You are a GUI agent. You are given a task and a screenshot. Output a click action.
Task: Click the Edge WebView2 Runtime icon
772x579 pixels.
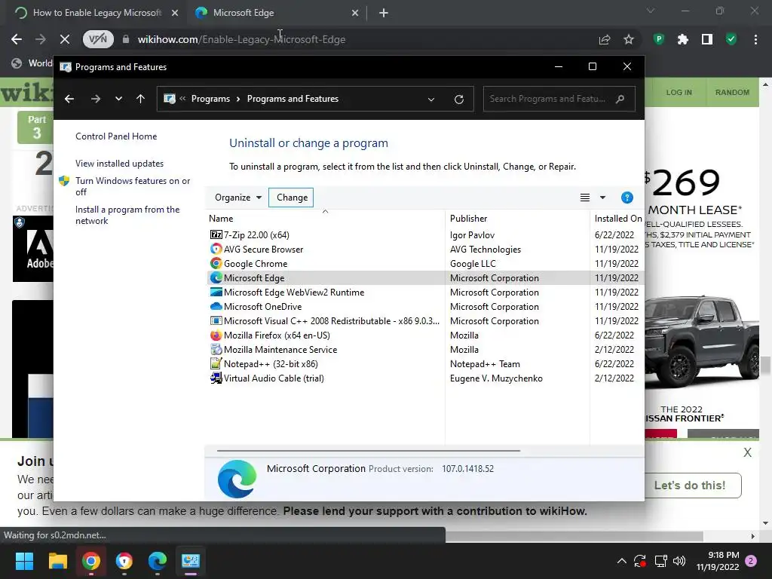pos(216,292)
